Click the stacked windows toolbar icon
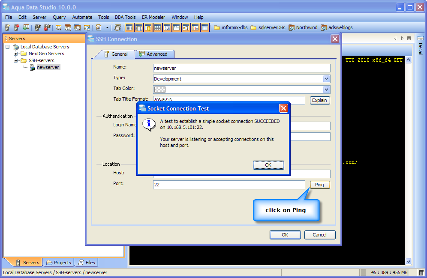 click(87, 27)
